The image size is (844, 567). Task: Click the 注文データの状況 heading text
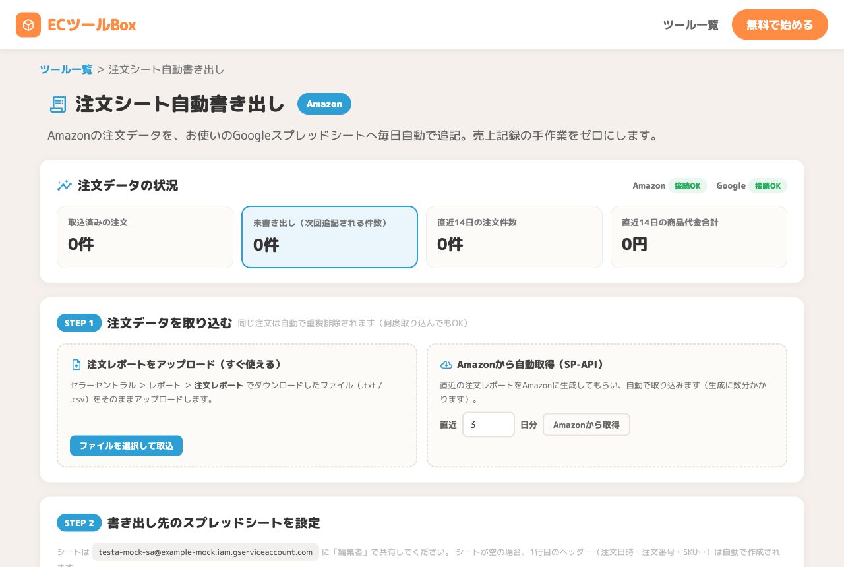click(x=128, y=185)
